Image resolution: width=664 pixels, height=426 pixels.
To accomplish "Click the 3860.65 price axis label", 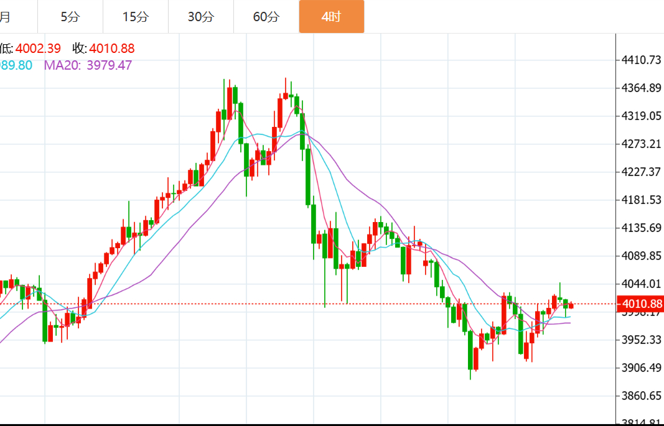I will (x=641, y=396).
